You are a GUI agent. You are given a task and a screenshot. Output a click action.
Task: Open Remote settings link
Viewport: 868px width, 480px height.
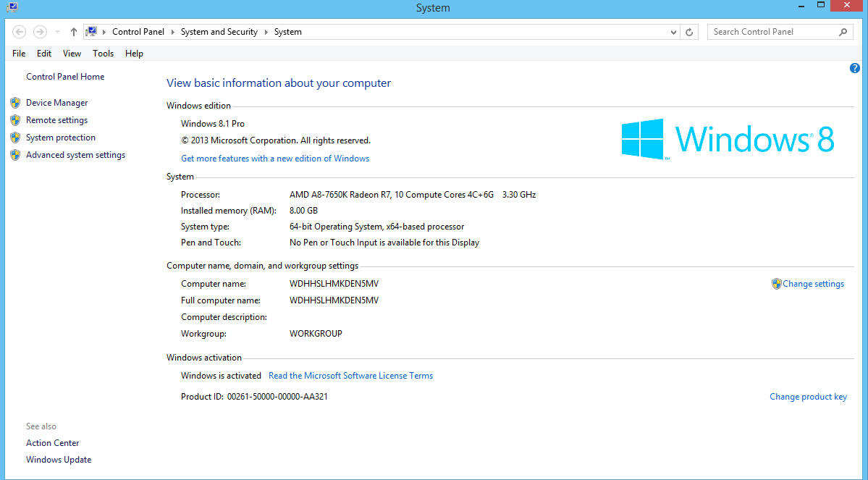pos(56,120)
